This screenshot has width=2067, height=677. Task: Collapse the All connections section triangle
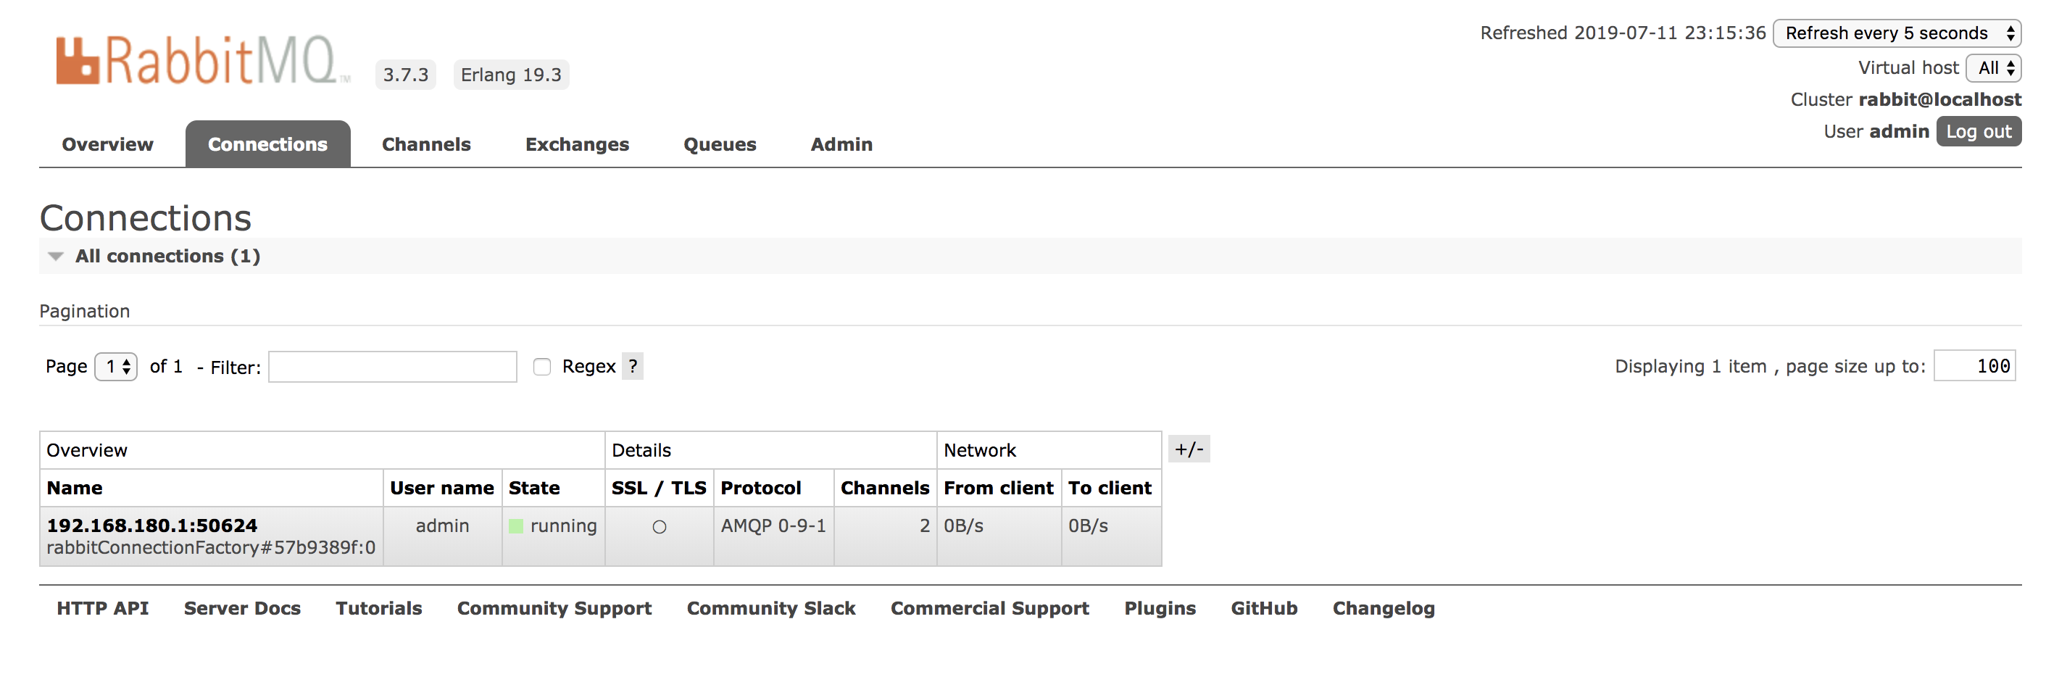55,257
